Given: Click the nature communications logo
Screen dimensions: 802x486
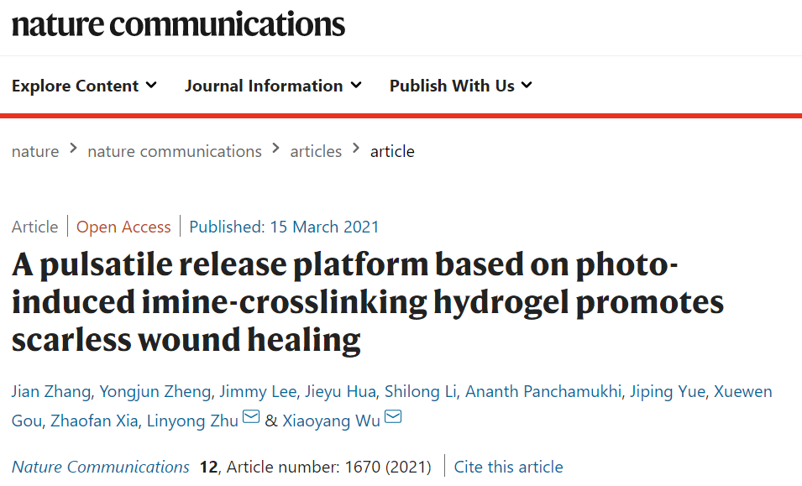Looking at the screenshot, I should click(178, 24).
